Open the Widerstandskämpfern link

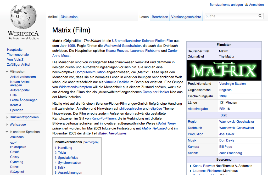tap(75, 87)
